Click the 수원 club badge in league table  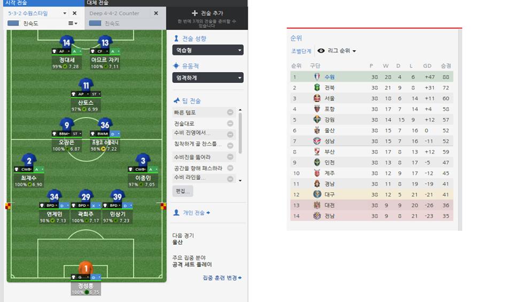[x=317, y=76]
